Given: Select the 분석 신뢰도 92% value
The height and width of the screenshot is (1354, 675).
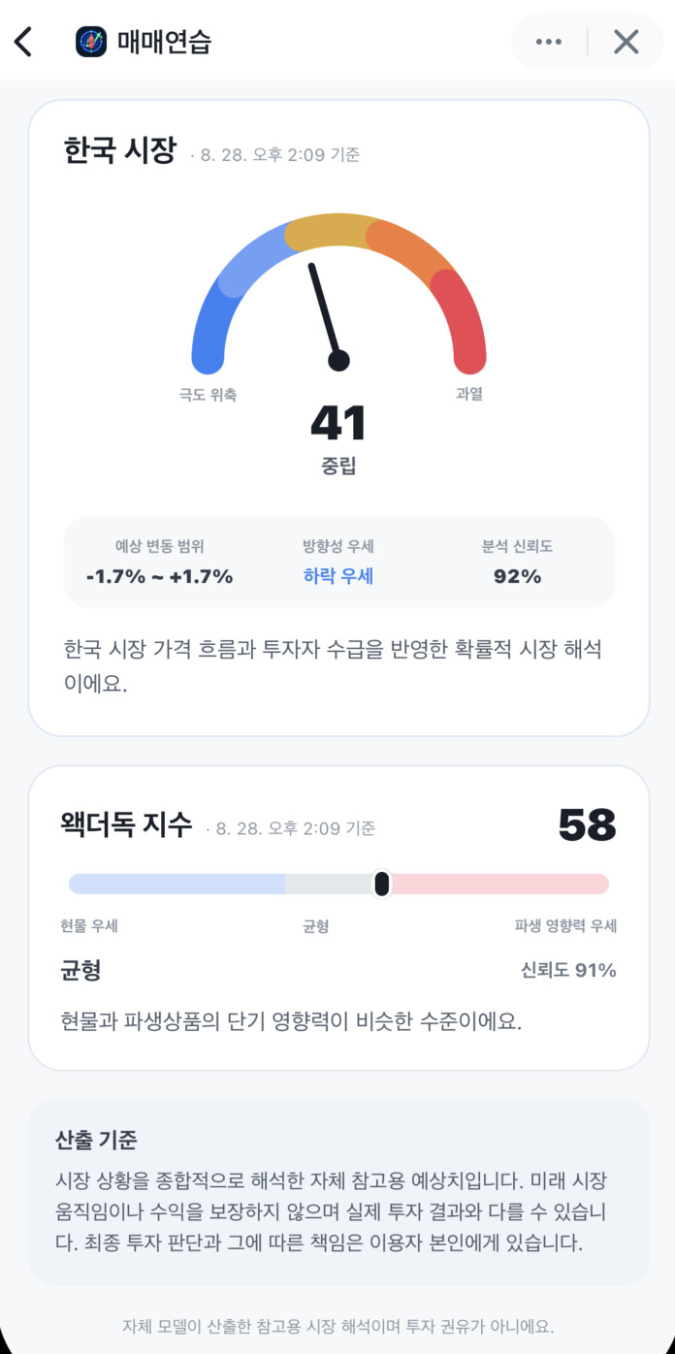Looking at the screenshot, I should [517, 576].
